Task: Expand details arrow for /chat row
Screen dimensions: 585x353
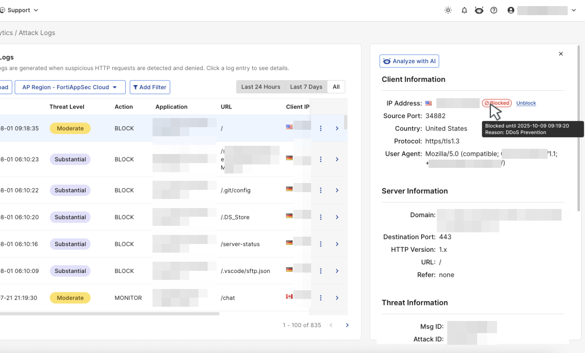Action: tap(337, 298)
